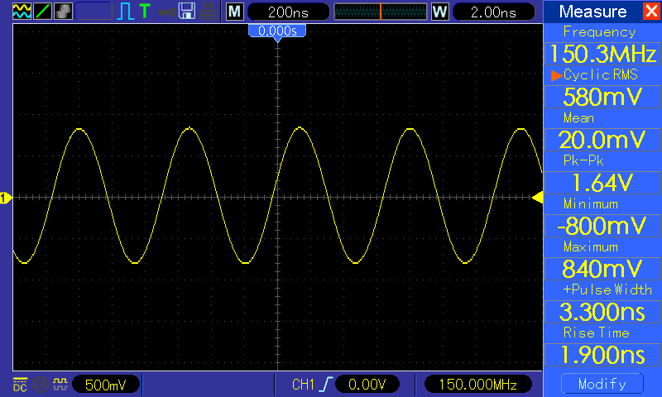Select the 2.00ns window timebase field
This screenshot has height=397, width=662.
coord(493,12)
